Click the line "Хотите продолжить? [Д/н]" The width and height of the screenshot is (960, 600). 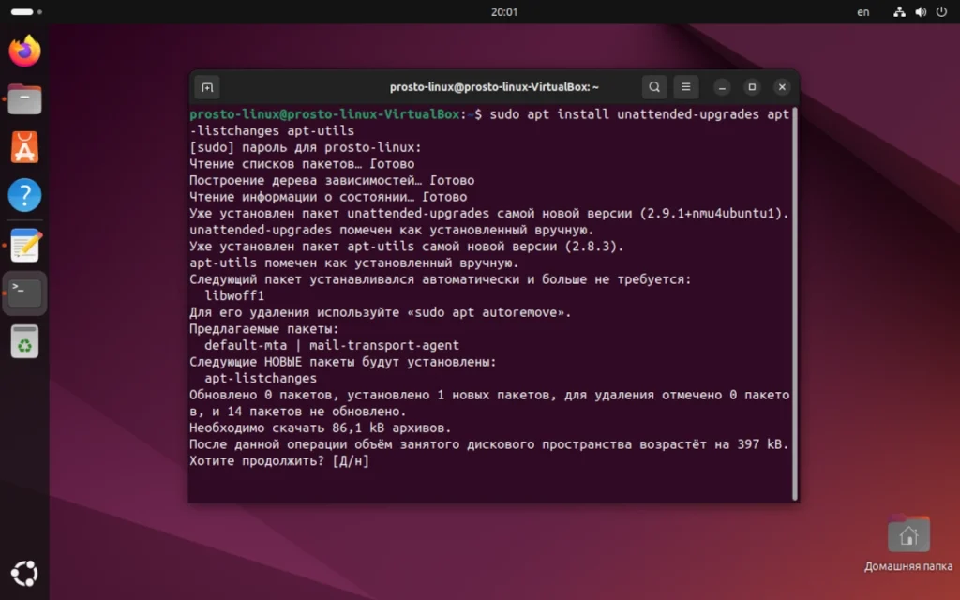point(279,461)
